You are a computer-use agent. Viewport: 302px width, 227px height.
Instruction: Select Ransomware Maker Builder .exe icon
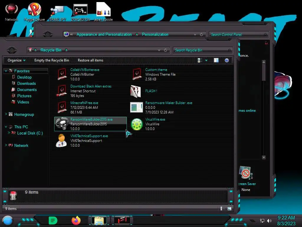coord(137,107)
